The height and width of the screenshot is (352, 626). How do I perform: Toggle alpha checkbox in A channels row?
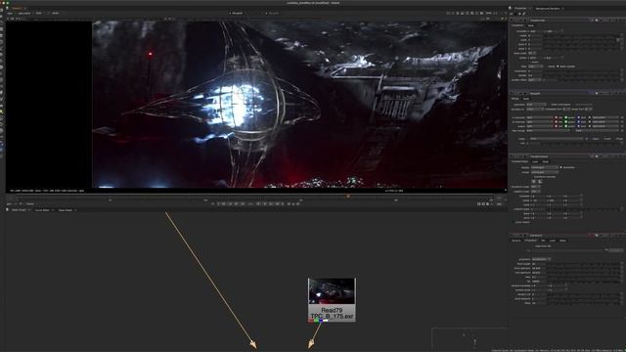[x=590, y=117]
